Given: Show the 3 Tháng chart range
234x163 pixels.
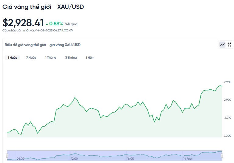Looking at the screenshot, I should click(71, 58).
